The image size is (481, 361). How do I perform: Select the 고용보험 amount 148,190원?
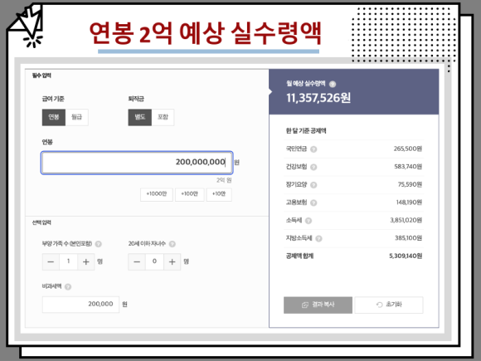click(x=409, y=202)
